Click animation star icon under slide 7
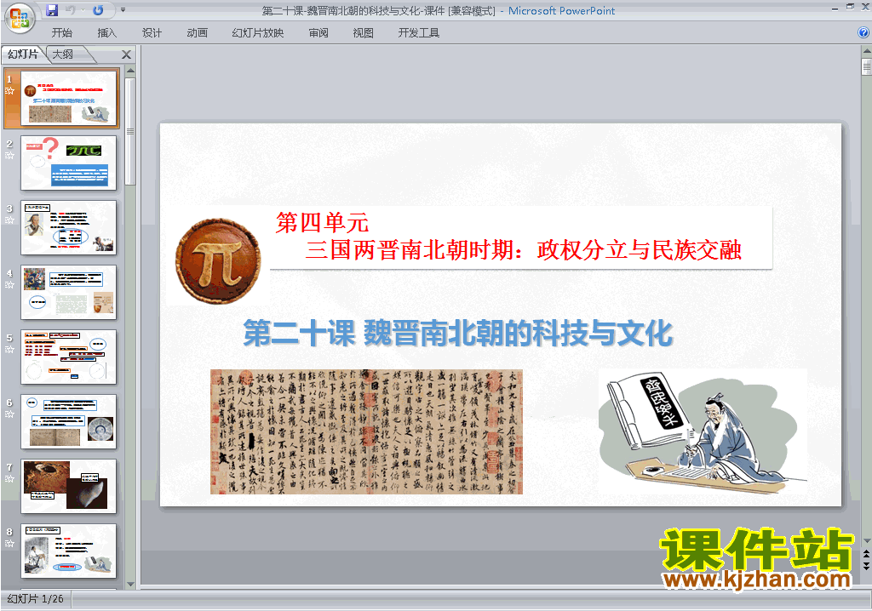The height and width of the screenshot is (611, 872). pyautogui.click(x=9, y=479)
